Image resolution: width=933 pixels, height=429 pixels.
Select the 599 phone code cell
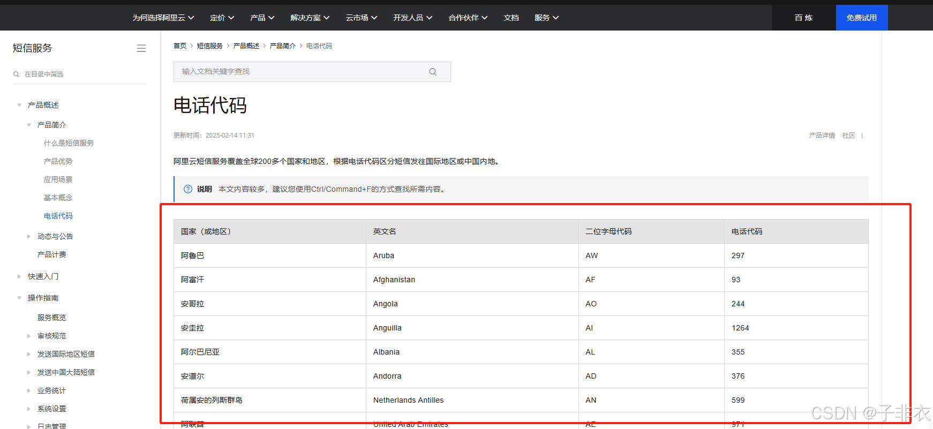coord(796,400)
